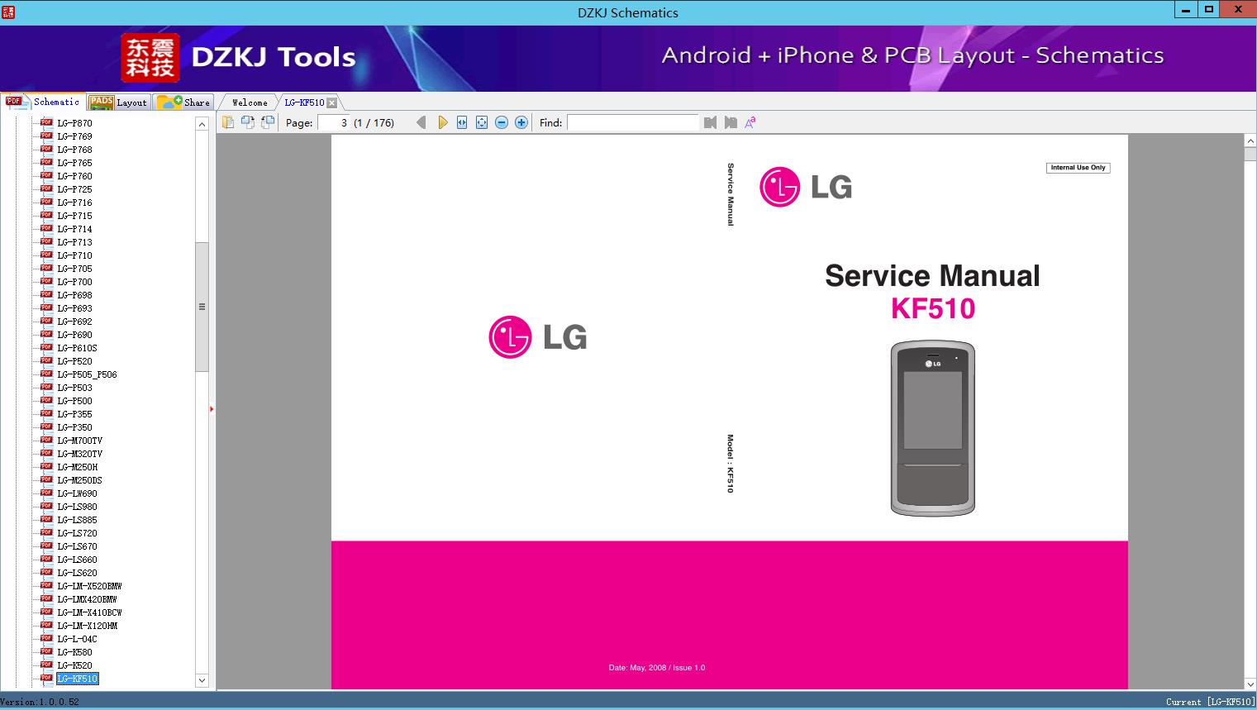The width and height of the screenshot is (1257, 710).
Task: Open the LG-P710 entry
Action: [x=74, y=255]
